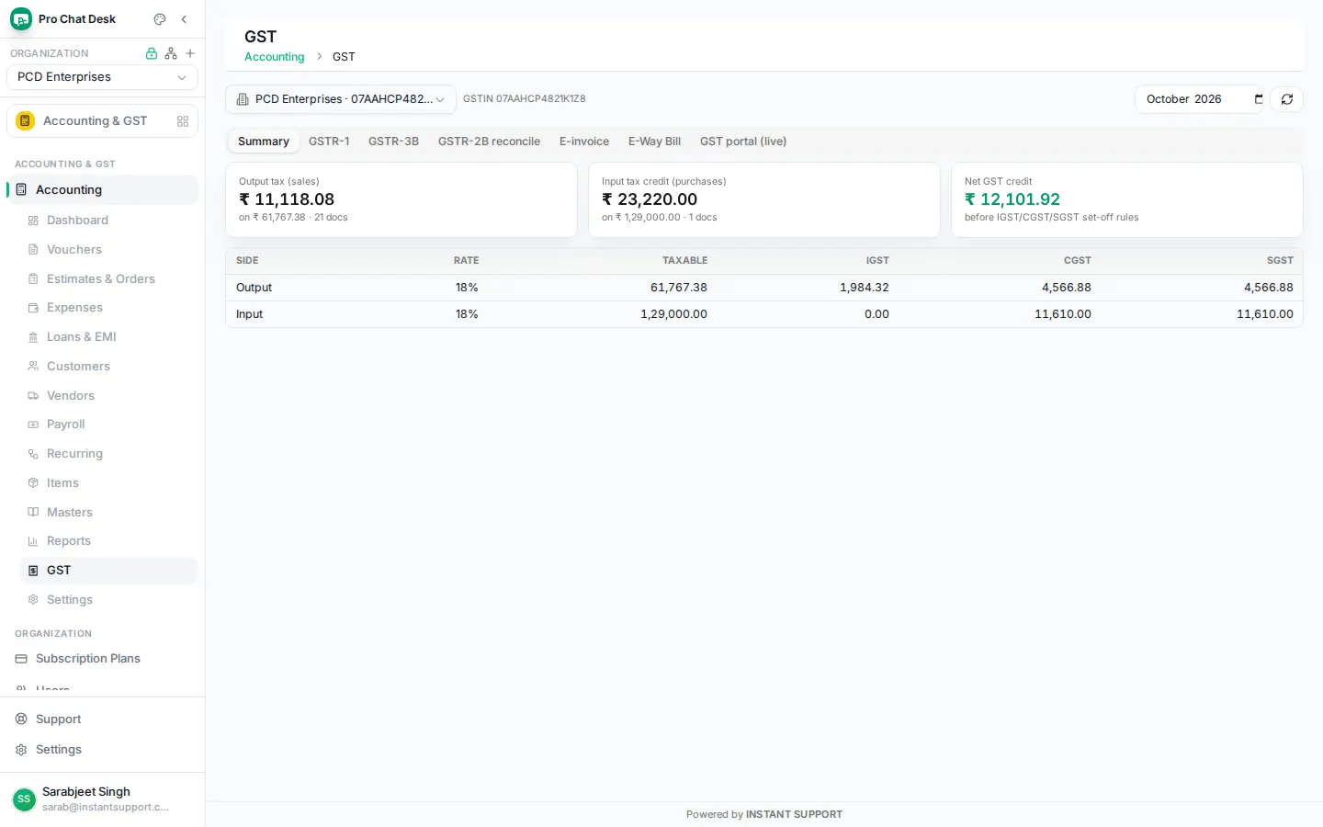Open the Accounting & GST module switcher
Image resolution: width=1323 pixels, height=827 pixels.
[x=102, y=121]
